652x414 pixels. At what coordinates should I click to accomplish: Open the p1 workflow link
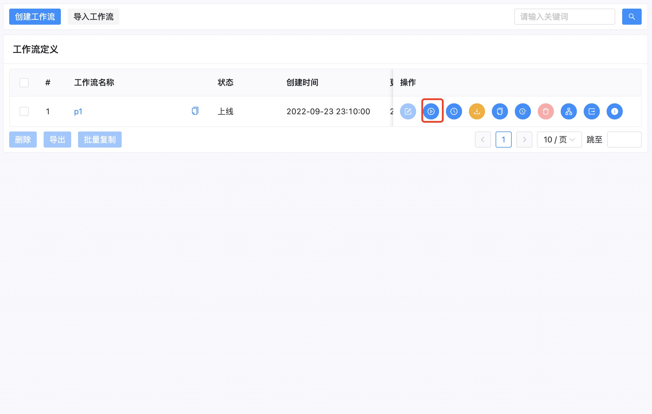78,111
